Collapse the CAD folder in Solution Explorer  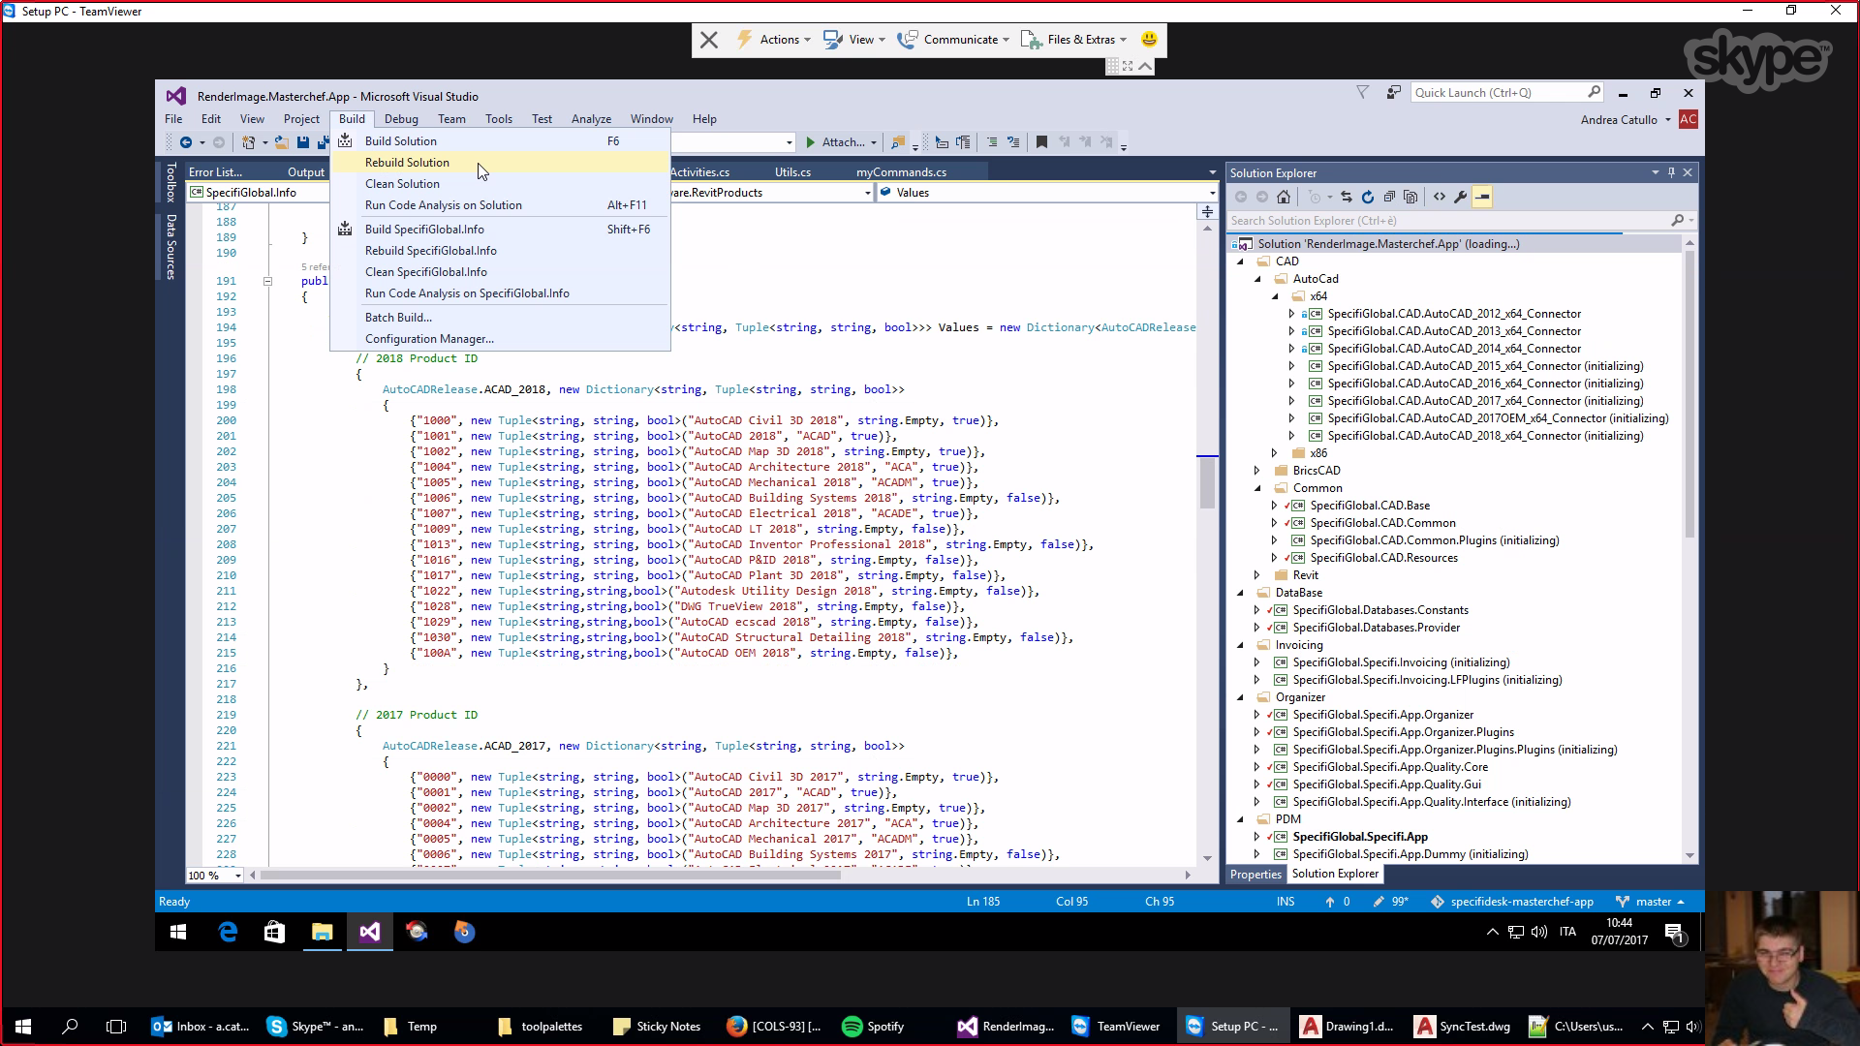click(x=1240, y=261)
